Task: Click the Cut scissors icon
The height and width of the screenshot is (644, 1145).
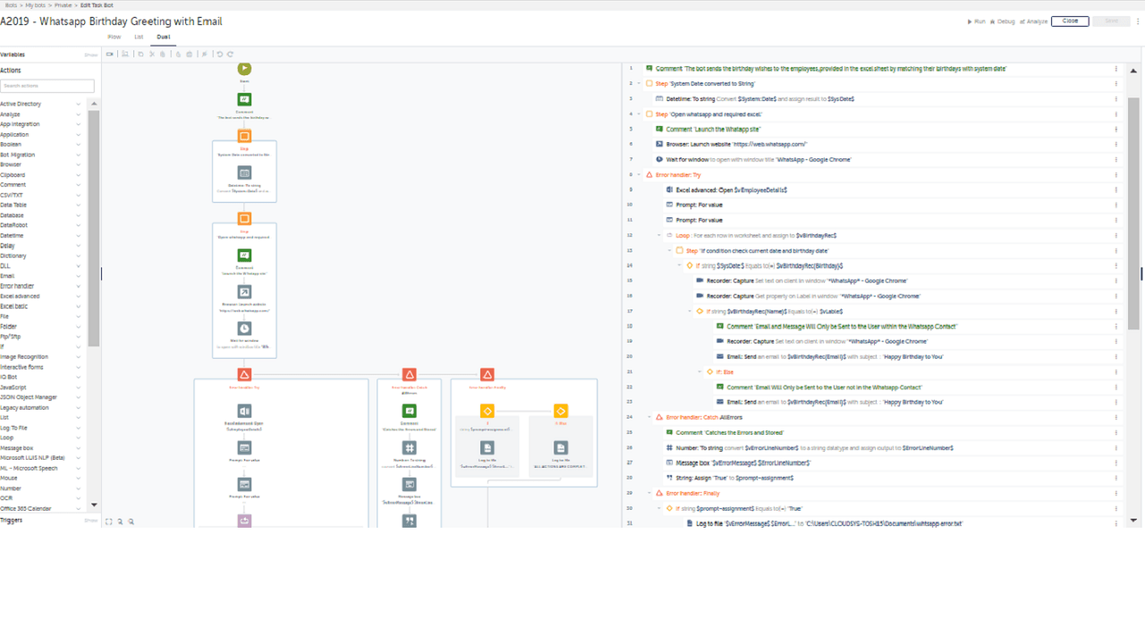Action: 152,54
